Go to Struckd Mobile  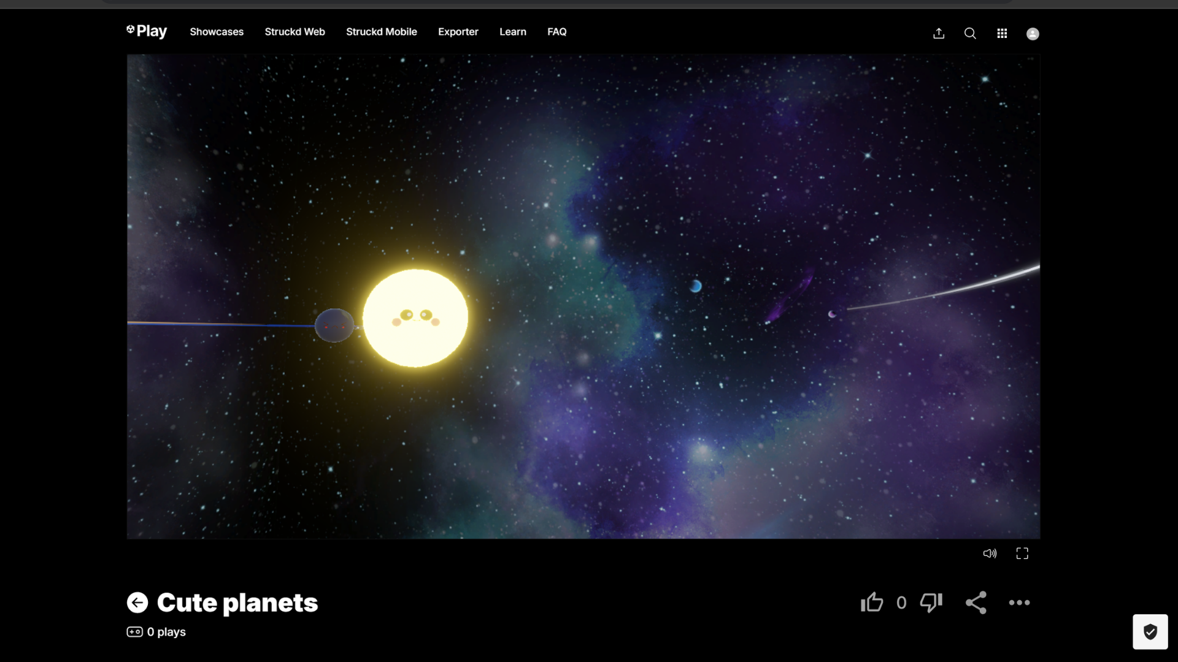(381, 32)
